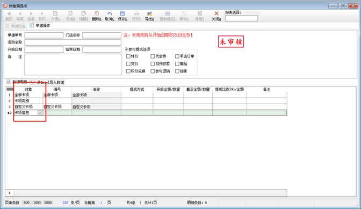Image resolution: width=361 pixels, height=209 pixels.
Task: Set page size to 2000
Action: point(48,203)
